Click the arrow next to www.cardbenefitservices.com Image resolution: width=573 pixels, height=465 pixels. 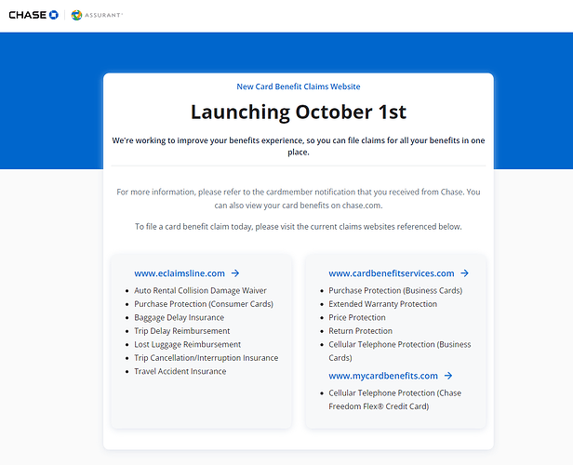click(x=464, y=273)
